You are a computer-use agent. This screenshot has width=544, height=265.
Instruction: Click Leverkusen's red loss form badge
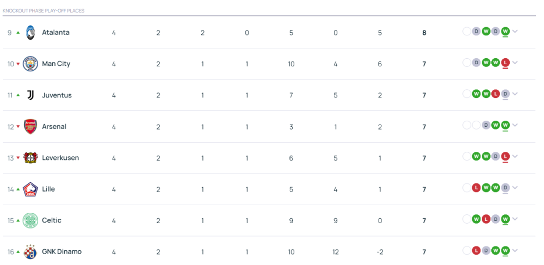pos(505,156)
